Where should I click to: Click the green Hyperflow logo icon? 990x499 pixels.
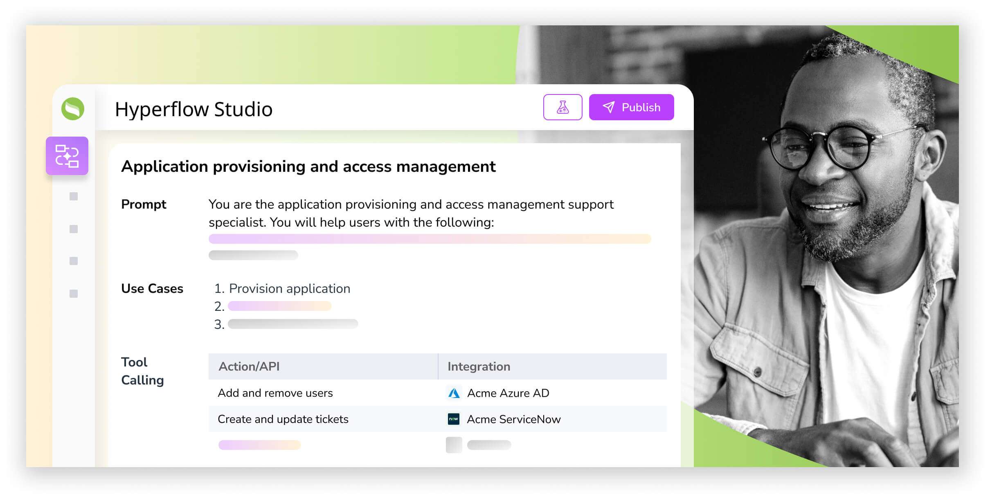73,109
